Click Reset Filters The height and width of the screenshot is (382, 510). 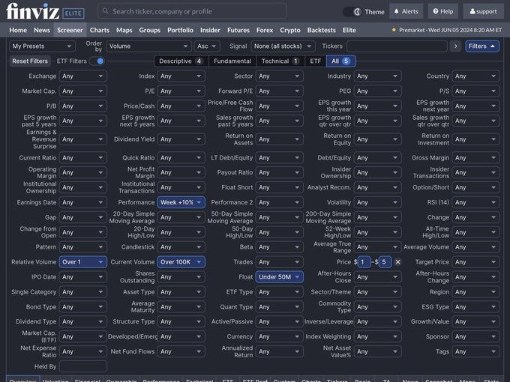click(30, 61)
